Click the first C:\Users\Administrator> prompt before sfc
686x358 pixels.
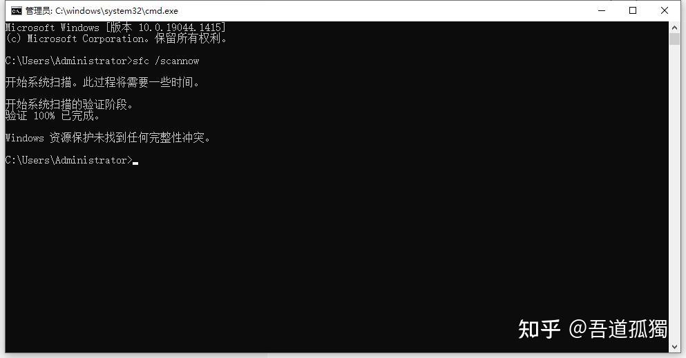click(x=68, y=61)
